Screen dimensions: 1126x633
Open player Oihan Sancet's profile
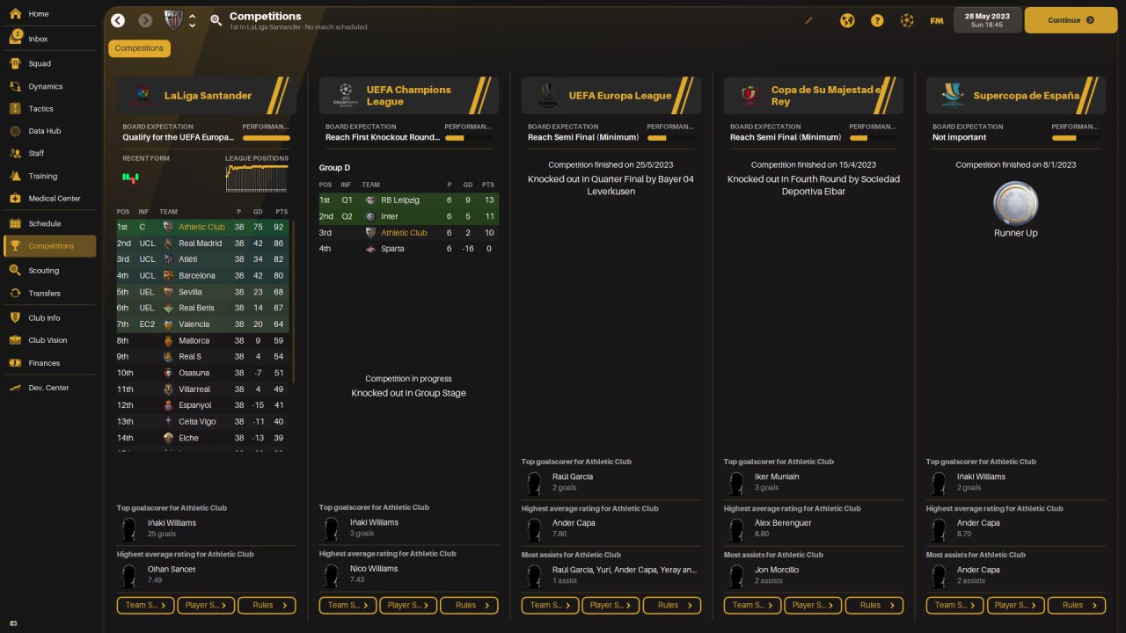tap(172, 569)
